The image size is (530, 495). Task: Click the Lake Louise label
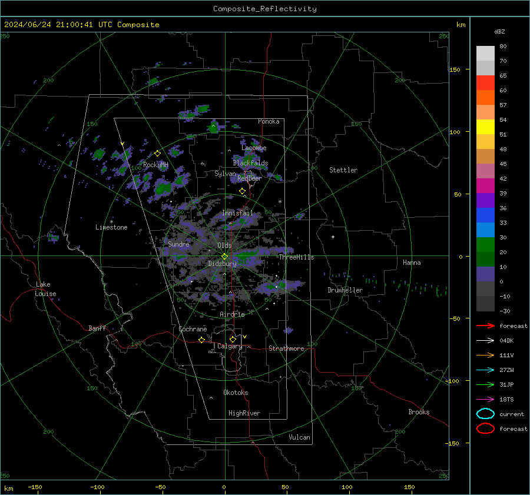tap(45, 289)
